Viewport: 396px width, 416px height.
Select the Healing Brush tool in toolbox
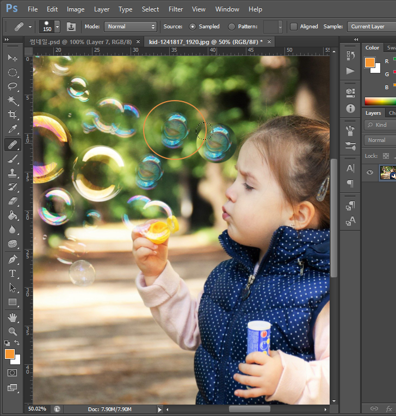tap(12, 145)
